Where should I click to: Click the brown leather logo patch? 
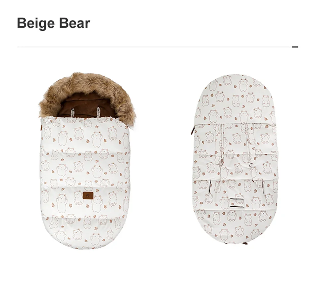(88, 195)
